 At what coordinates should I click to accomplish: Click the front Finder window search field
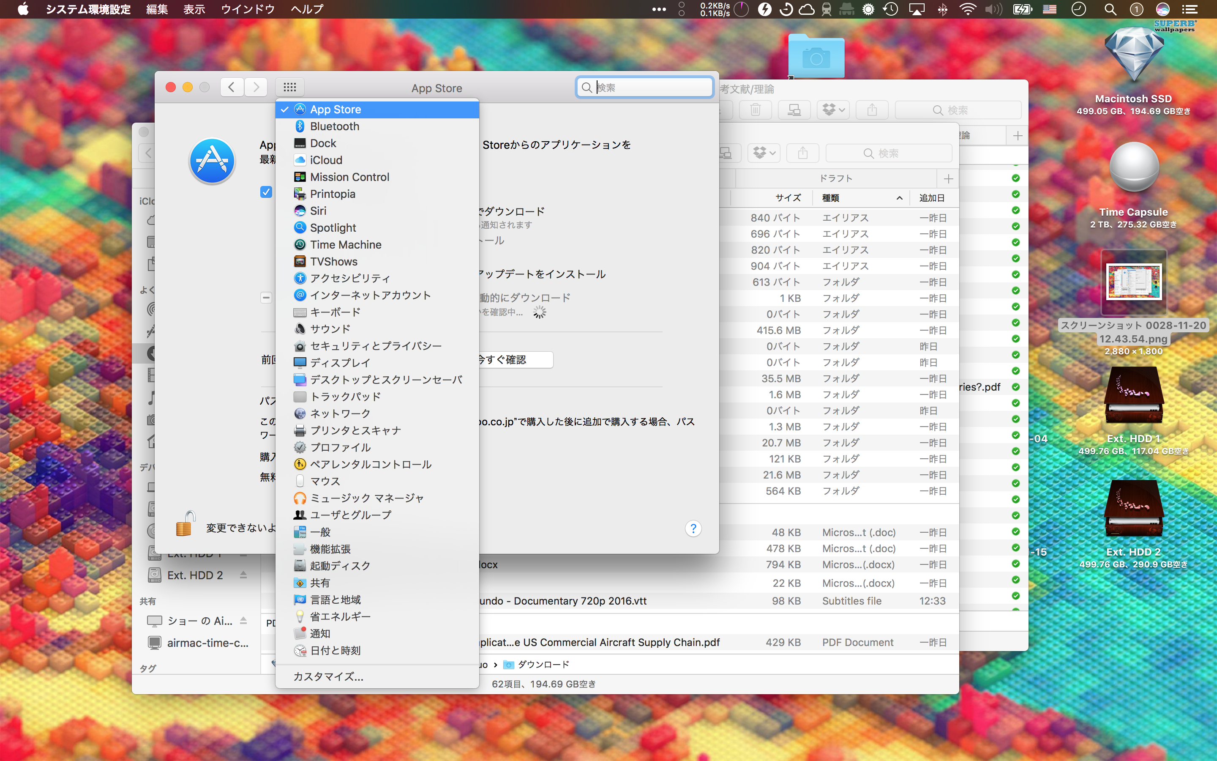tap(889, 153)
